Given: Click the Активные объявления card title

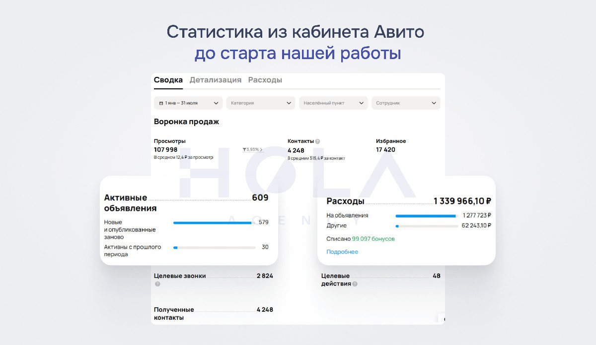Looking at the screenshot, I should (x=130, y=203).
